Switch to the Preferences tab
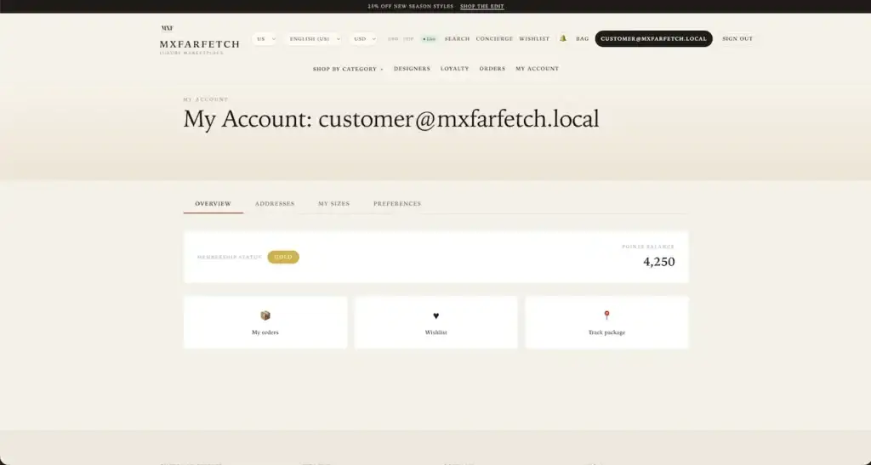Image resolution: width=871 pixels, height=465 pixels. 397,204
